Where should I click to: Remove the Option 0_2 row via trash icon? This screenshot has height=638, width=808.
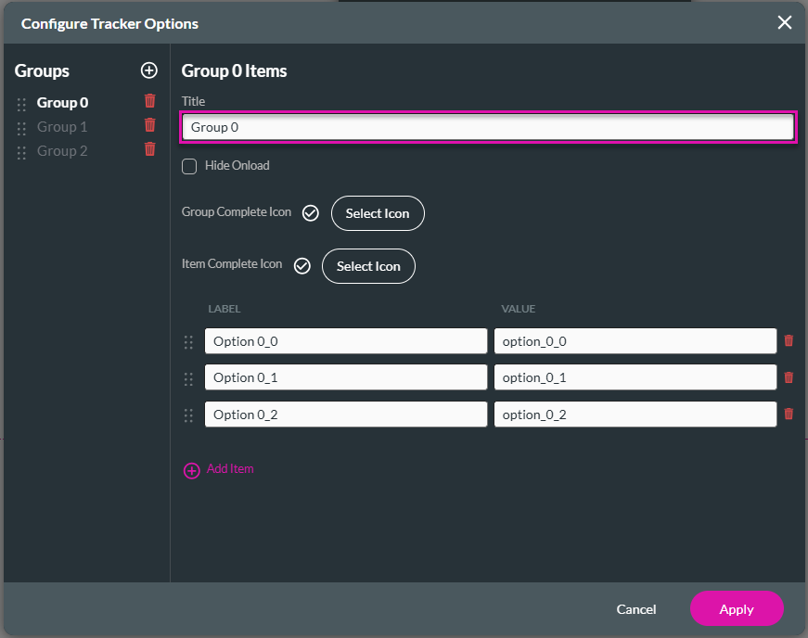click(x=789, y=414)
